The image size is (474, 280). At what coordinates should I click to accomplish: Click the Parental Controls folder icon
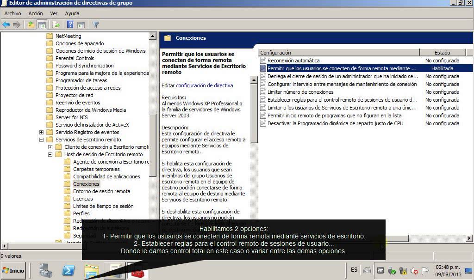click(50, 58)
